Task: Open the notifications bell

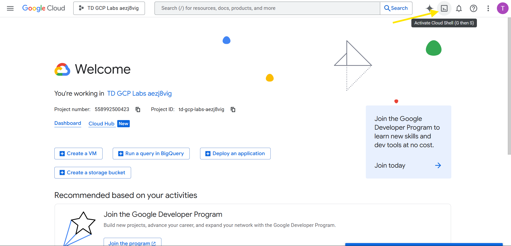Action: pyautogui.click(x=459, y=9)
